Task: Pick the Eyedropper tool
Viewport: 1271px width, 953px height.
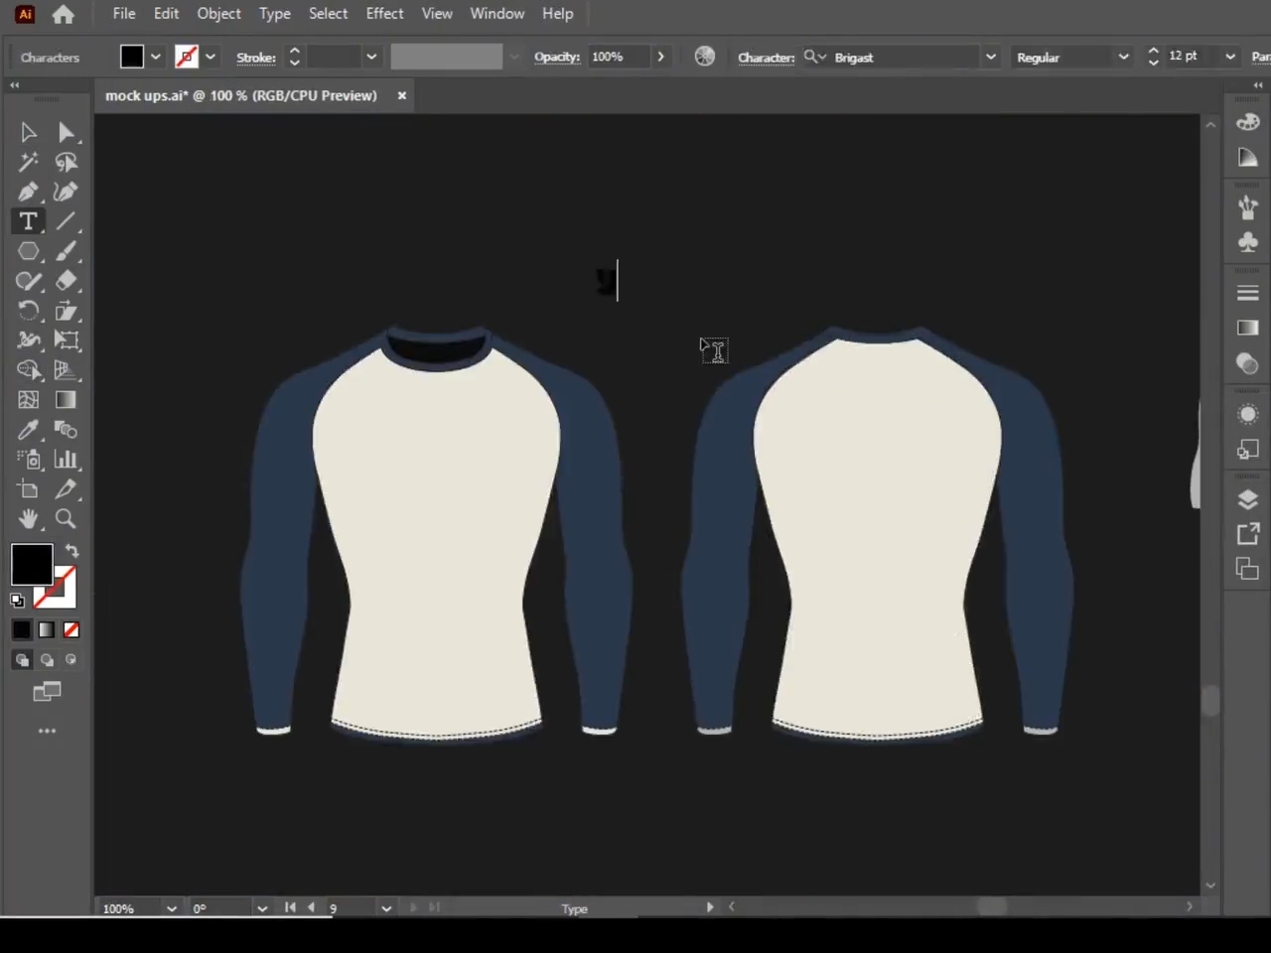Action: pos(28,430)
